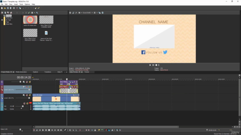
Task: Toggle Loop Playback in transport bar
Action: [x=37, y=130]
